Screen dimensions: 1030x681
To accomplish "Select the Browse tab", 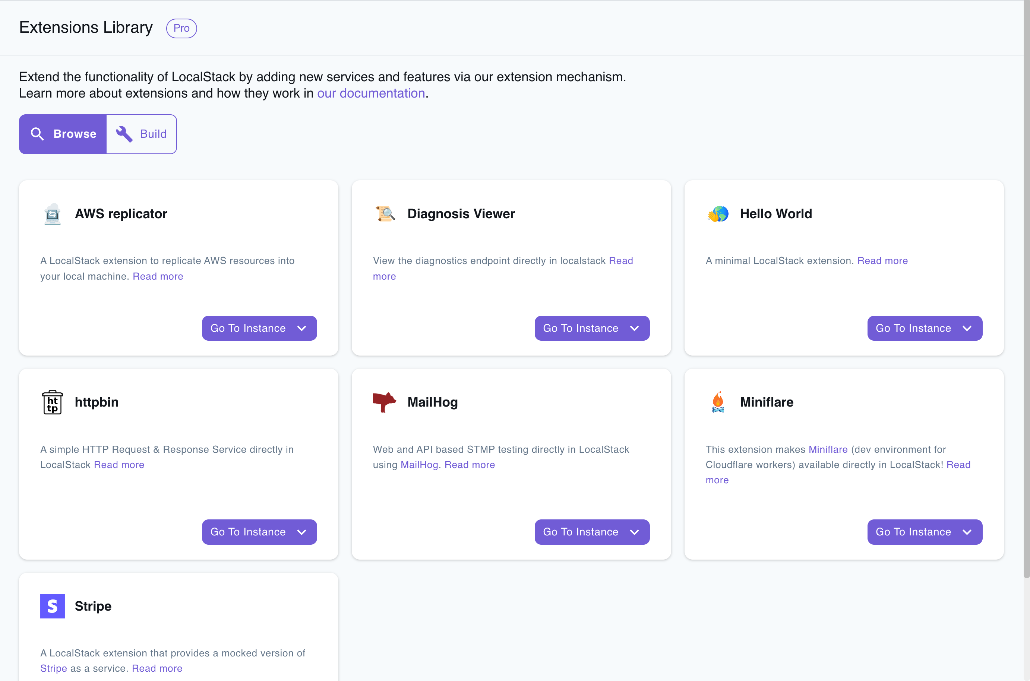I will coord(63,134).
